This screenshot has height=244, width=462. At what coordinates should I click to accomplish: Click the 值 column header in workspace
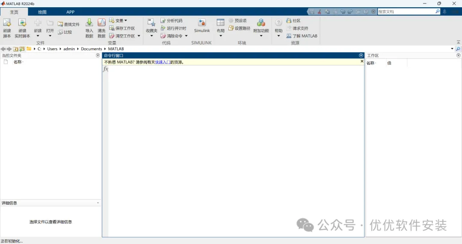coord(389,63)
